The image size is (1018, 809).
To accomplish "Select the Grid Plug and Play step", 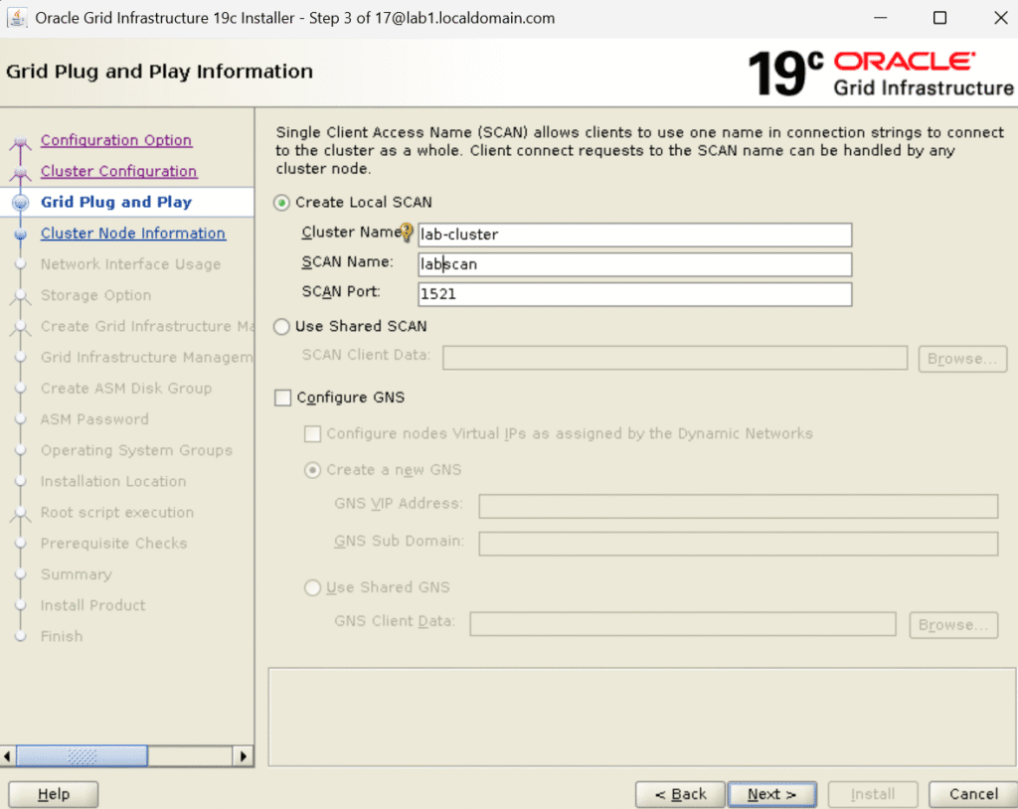I will (116, 202).
